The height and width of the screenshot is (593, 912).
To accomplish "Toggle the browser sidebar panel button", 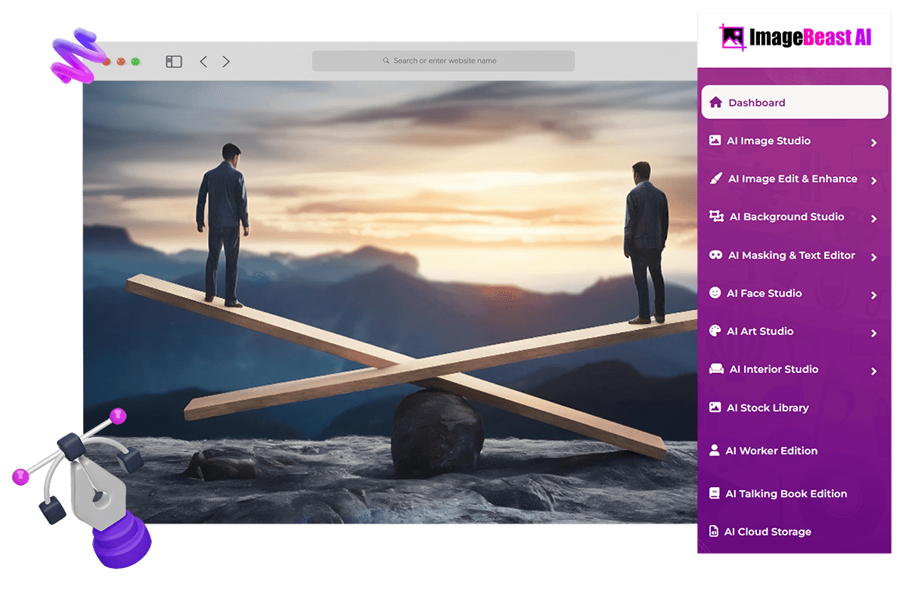I will (174, 61).
